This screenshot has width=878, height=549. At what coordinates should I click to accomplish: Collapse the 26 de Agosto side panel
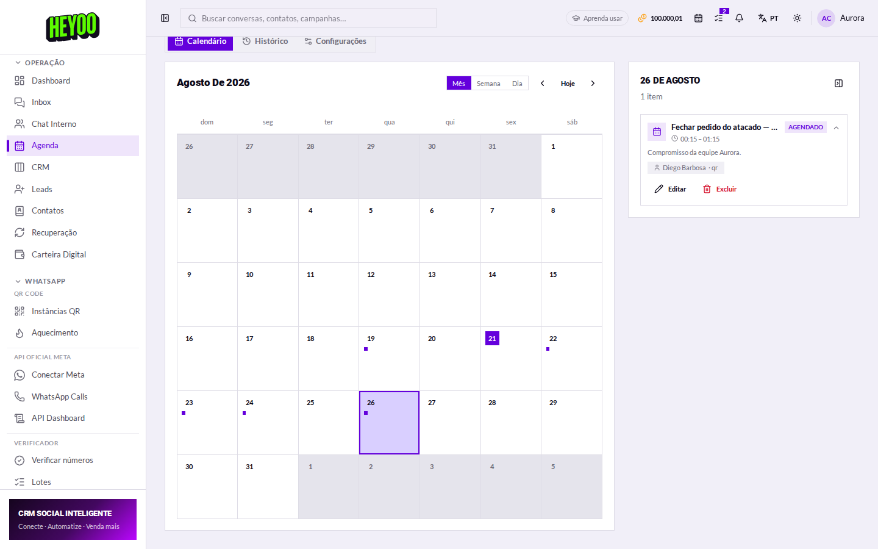point(839,84)
